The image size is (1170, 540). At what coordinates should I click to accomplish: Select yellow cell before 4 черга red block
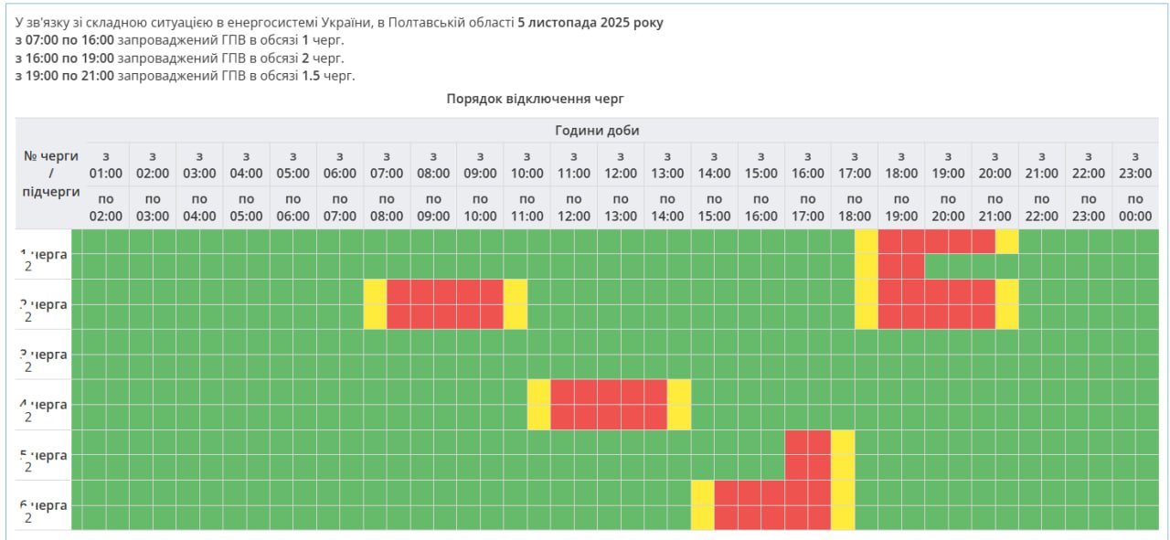tap(538, 405)
